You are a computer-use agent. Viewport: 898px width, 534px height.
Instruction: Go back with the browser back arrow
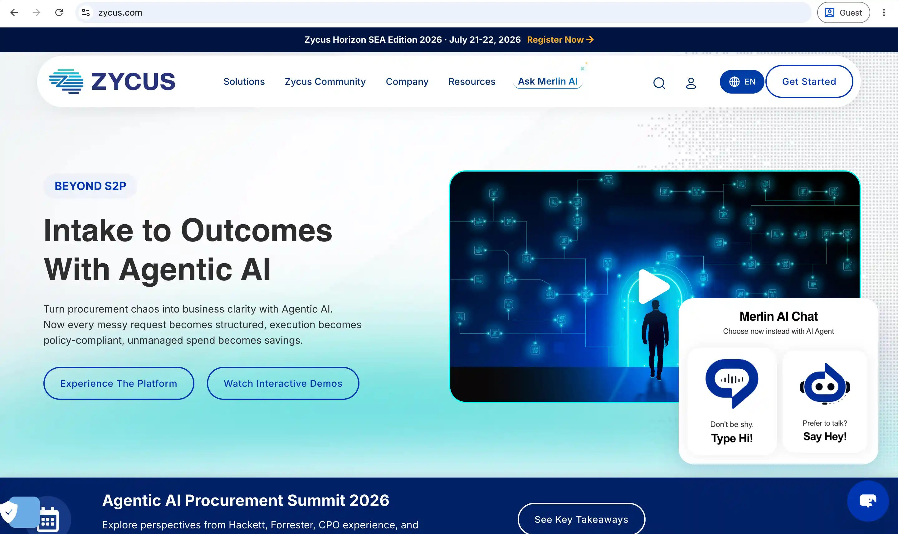(x=14, y=12)
